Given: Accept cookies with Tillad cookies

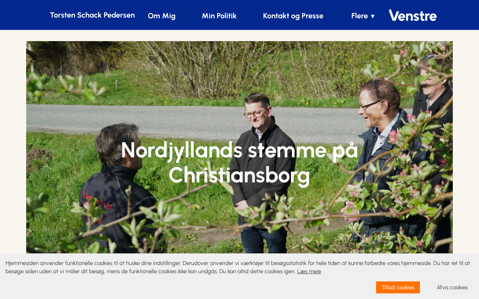Looking at the screenshot, I should point(398,287).
